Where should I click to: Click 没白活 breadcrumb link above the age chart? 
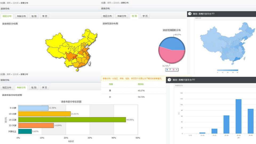pos(15,74)
